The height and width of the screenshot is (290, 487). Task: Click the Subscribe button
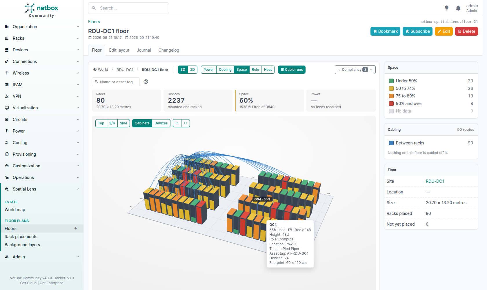417,31
